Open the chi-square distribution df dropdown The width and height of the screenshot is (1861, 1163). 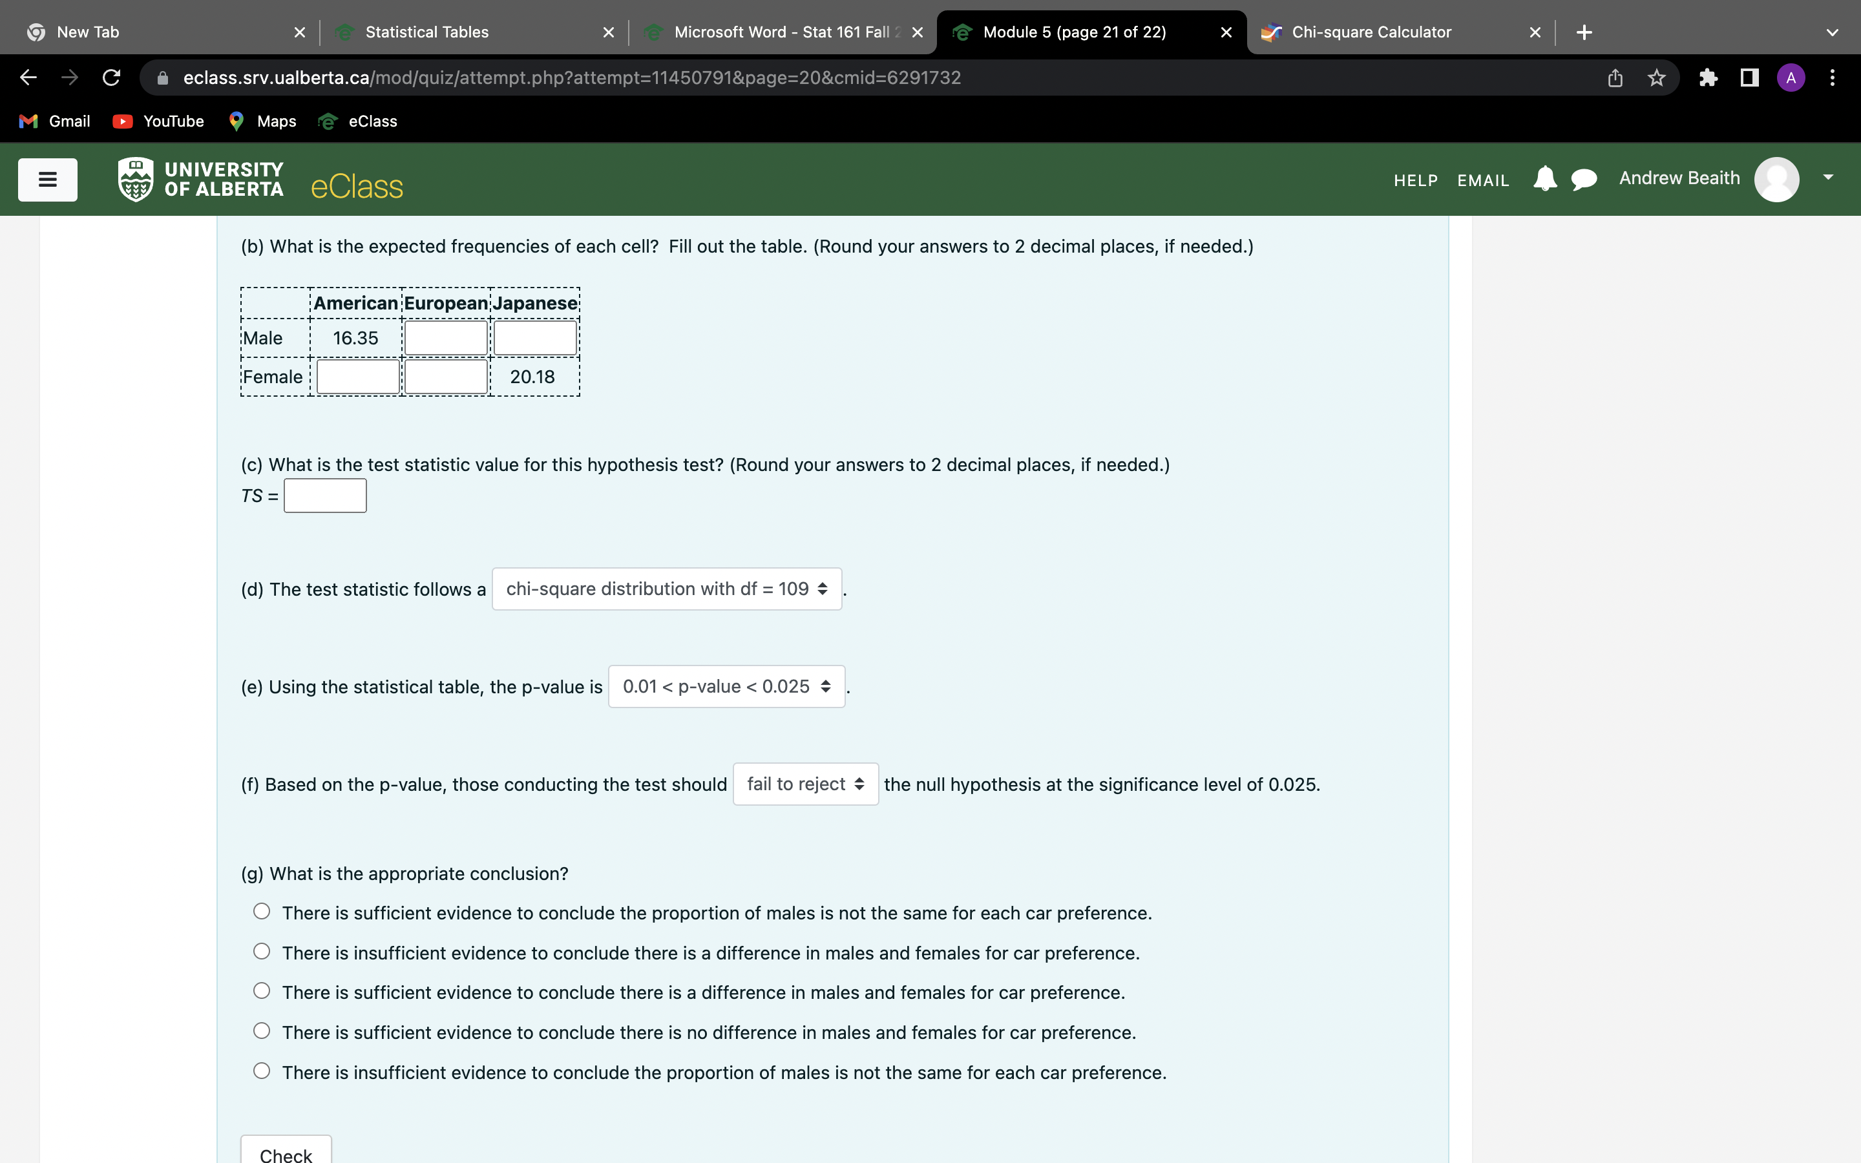pyautogui.click(x=666, y=589)
